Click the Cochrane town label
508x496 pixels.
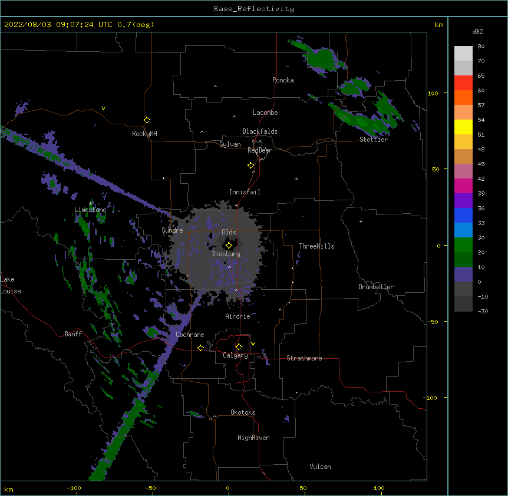[190, 335]
